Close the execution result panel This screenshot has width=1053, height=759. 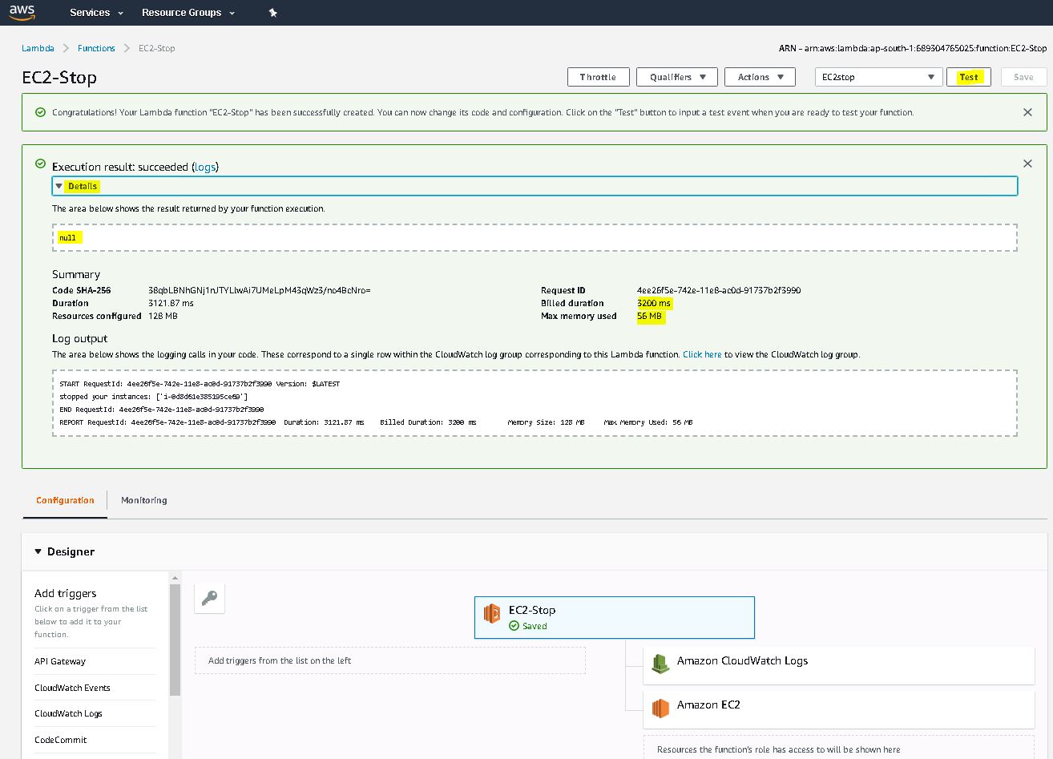point(1027,164)
